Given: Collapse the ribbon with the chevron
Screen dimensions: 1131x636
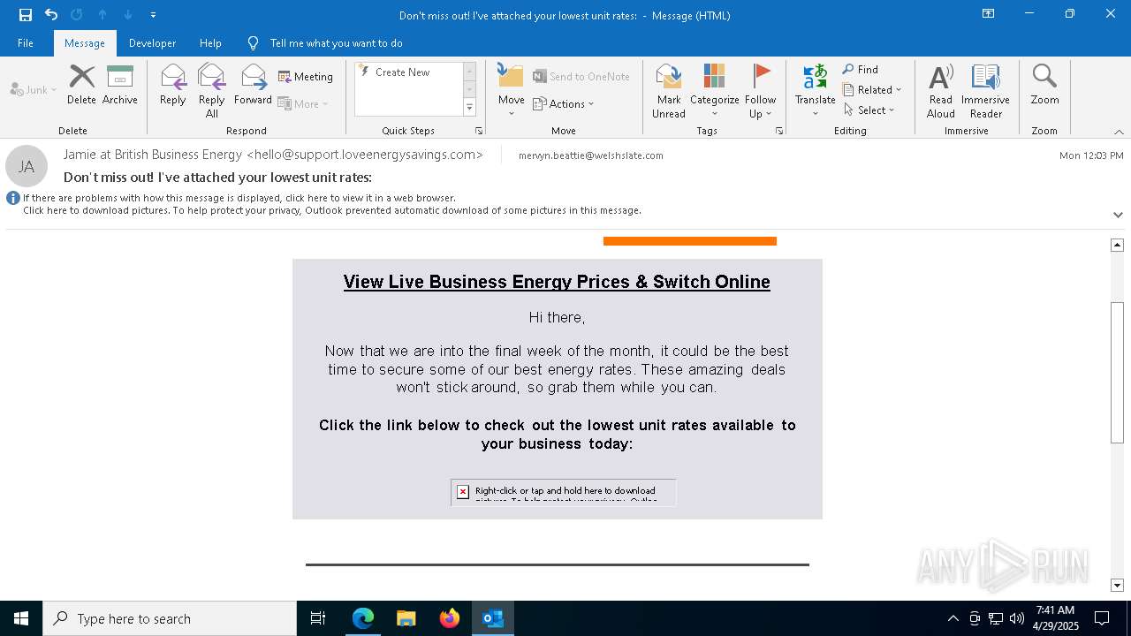Looking at the screenshot, I should (x=1119, y=132).
